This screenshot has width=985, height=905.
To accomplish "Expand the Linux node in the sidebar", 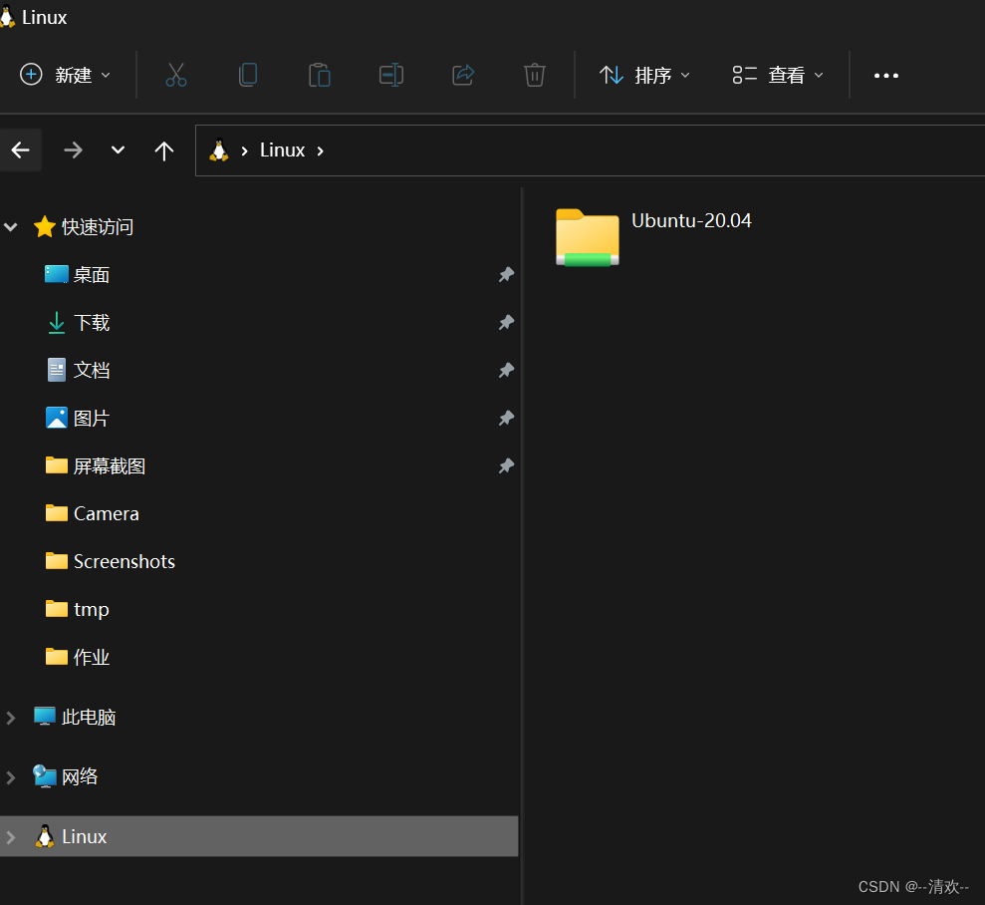I will [12, 836].
